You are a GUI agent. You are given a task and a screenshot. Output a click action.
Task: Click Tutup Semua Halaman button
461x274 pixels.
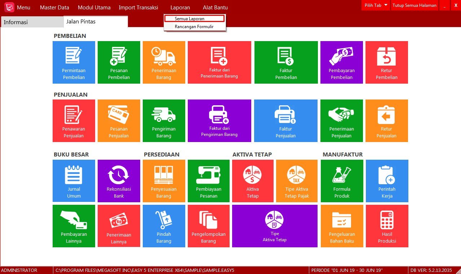(x=415, y=5)
